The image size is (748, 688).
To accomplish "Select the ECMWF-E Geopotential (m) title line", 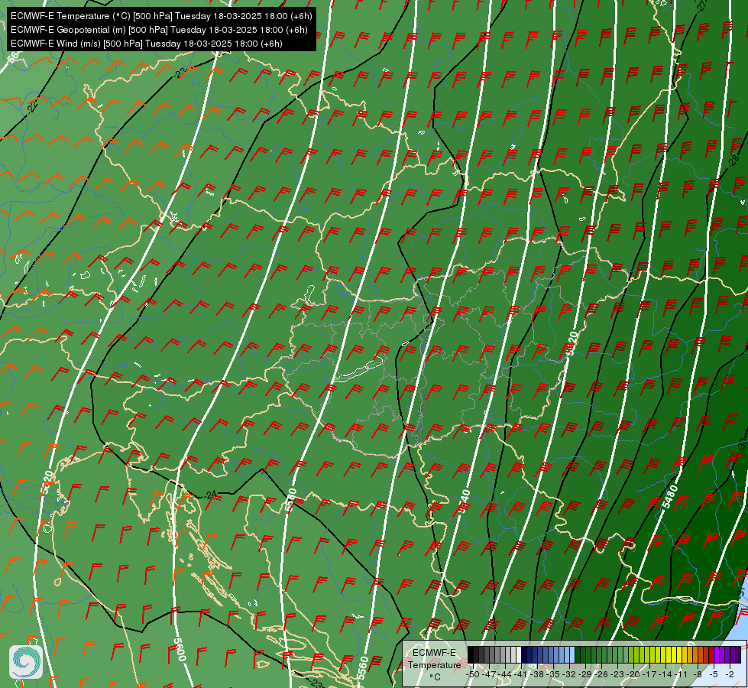I will [159, 30].
